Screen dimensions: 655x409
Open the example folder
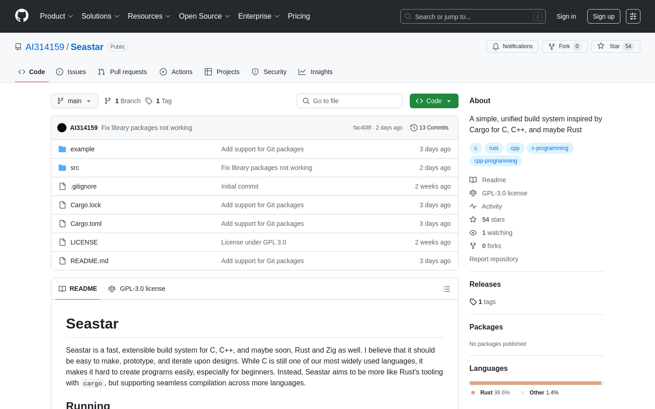click(82, 149)
